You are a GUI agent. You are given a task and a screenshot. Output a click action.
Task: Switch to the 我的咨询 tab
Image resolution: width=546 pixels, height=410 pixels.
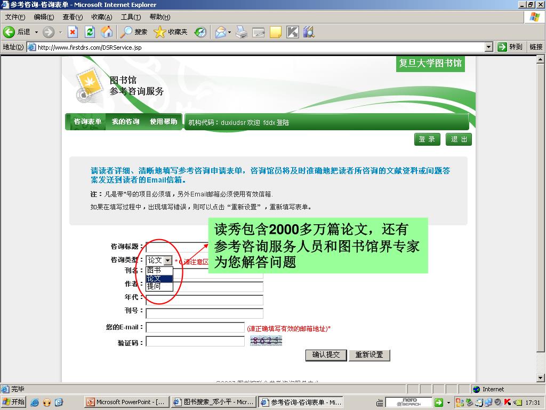[125, 122]
